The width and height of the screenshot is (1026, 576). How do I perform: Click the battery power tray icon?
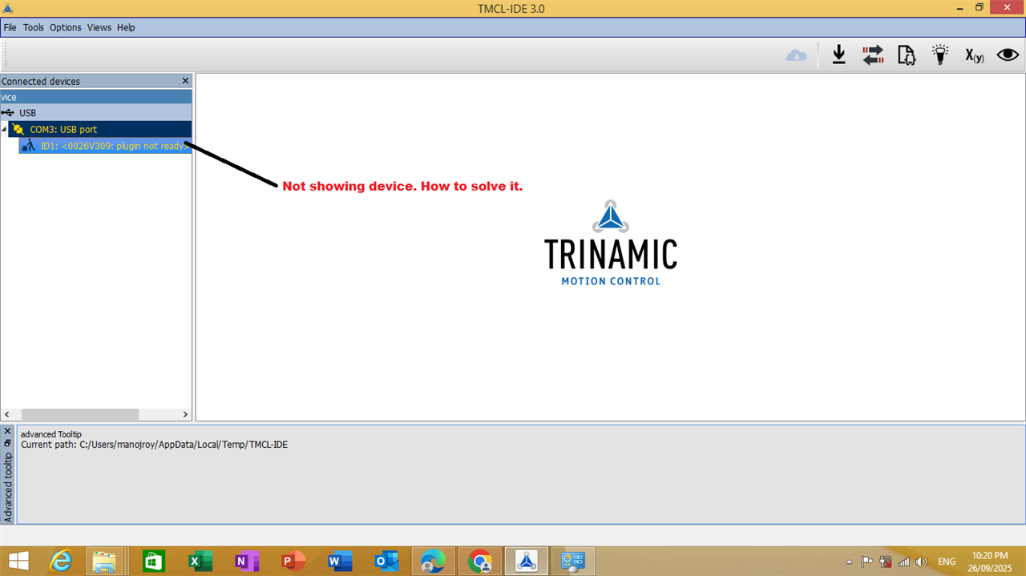(x=886, y=562)
